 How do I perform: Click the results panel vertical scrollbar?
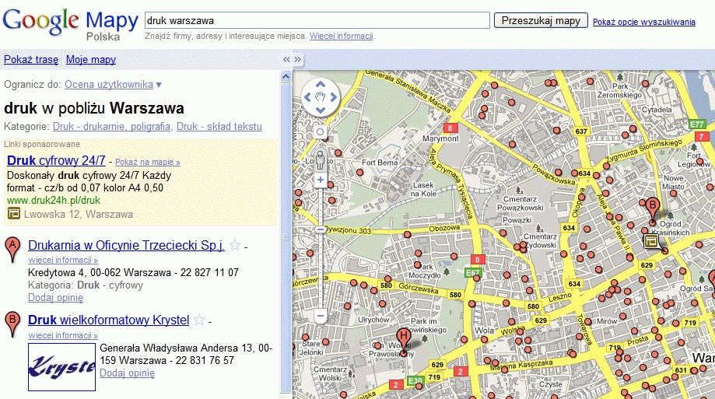click(x=286, y=237)
